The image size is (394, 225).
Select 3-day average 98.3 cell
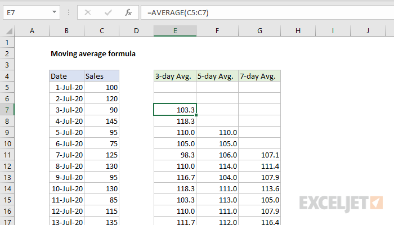[x=175, y=155]
